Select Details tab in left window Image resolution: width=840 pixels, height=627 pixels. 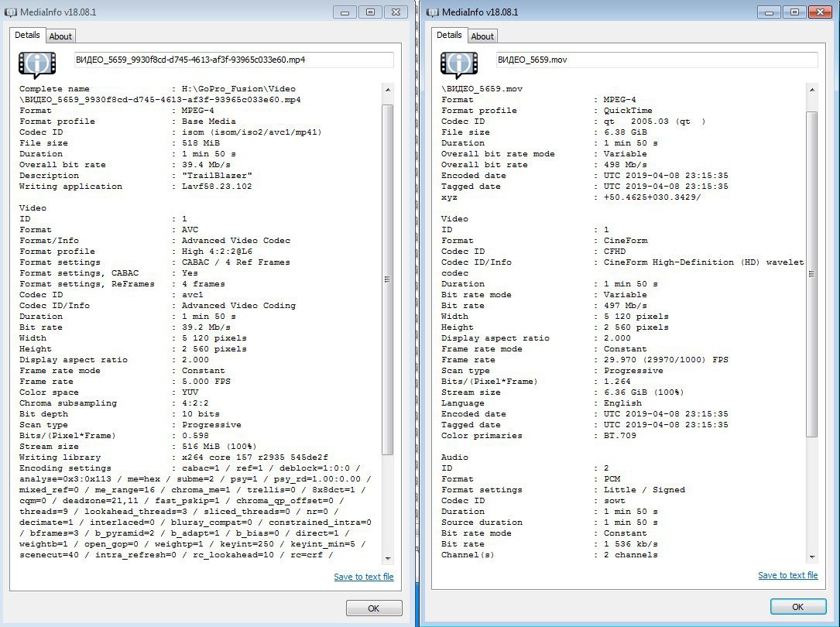click(x=27, y=35)
